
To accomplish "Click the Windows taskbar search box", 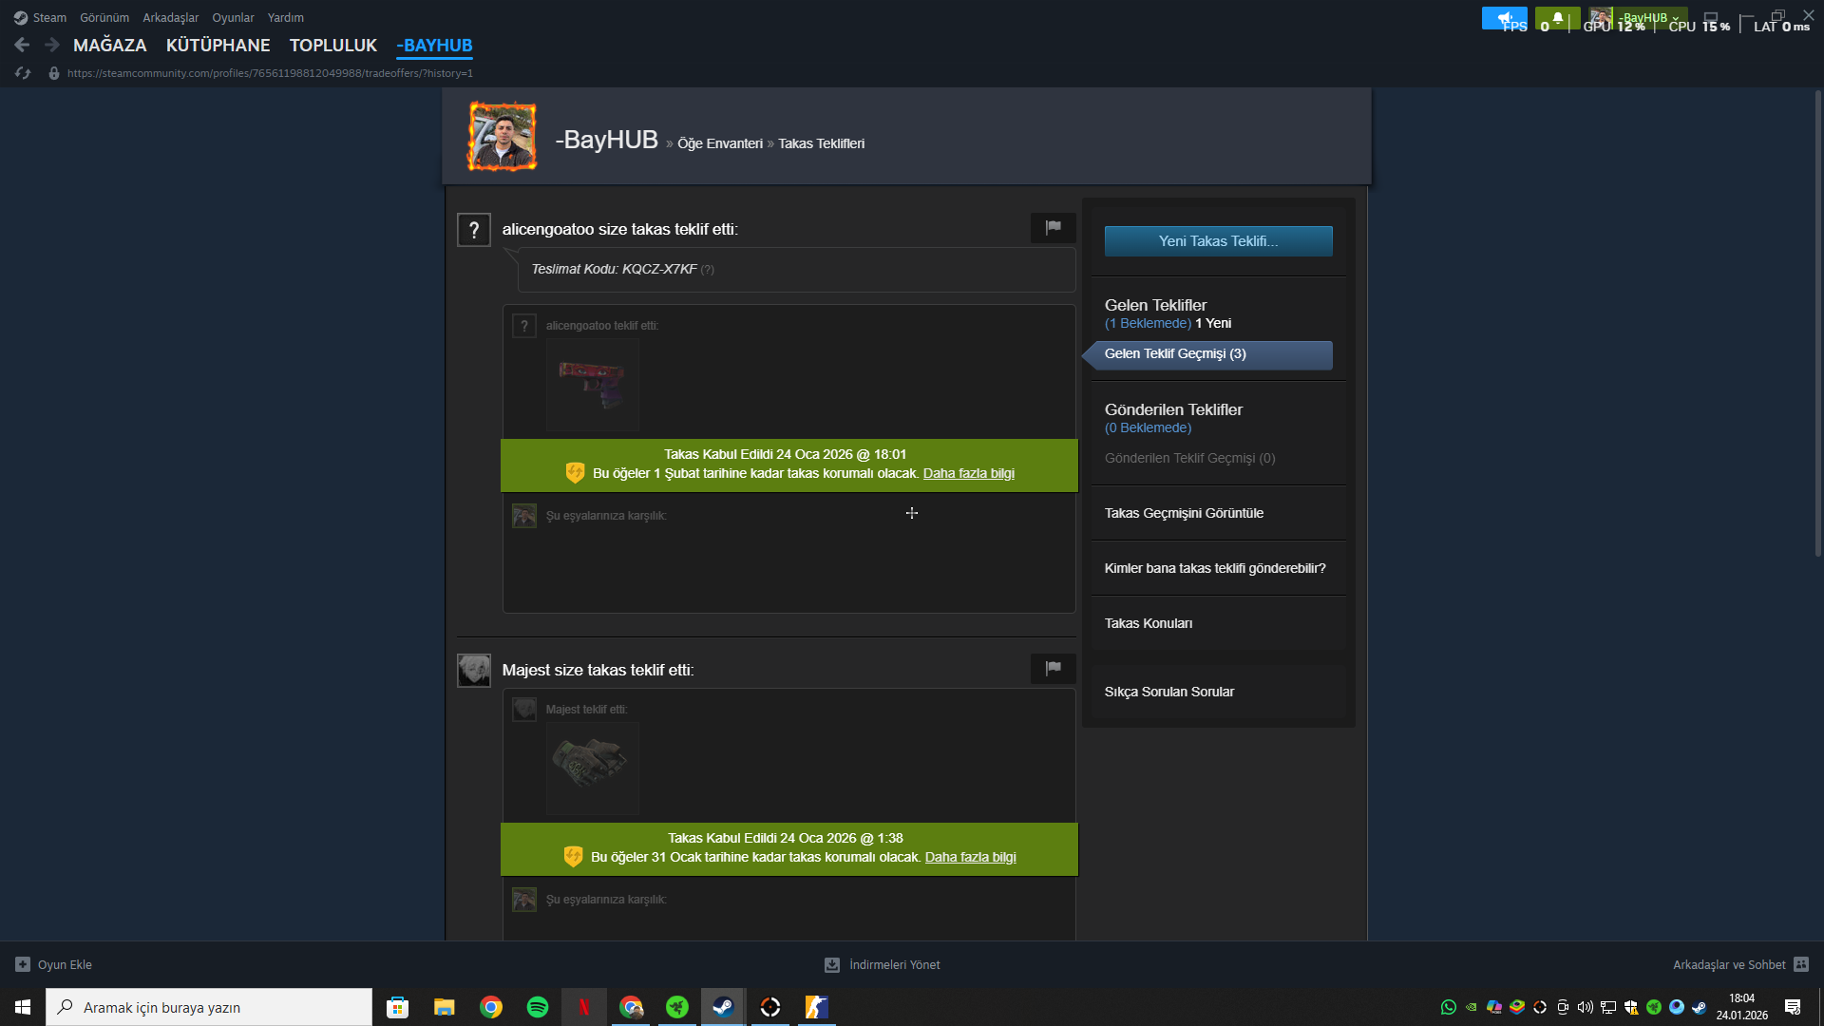I will [x=209, y=1007].
